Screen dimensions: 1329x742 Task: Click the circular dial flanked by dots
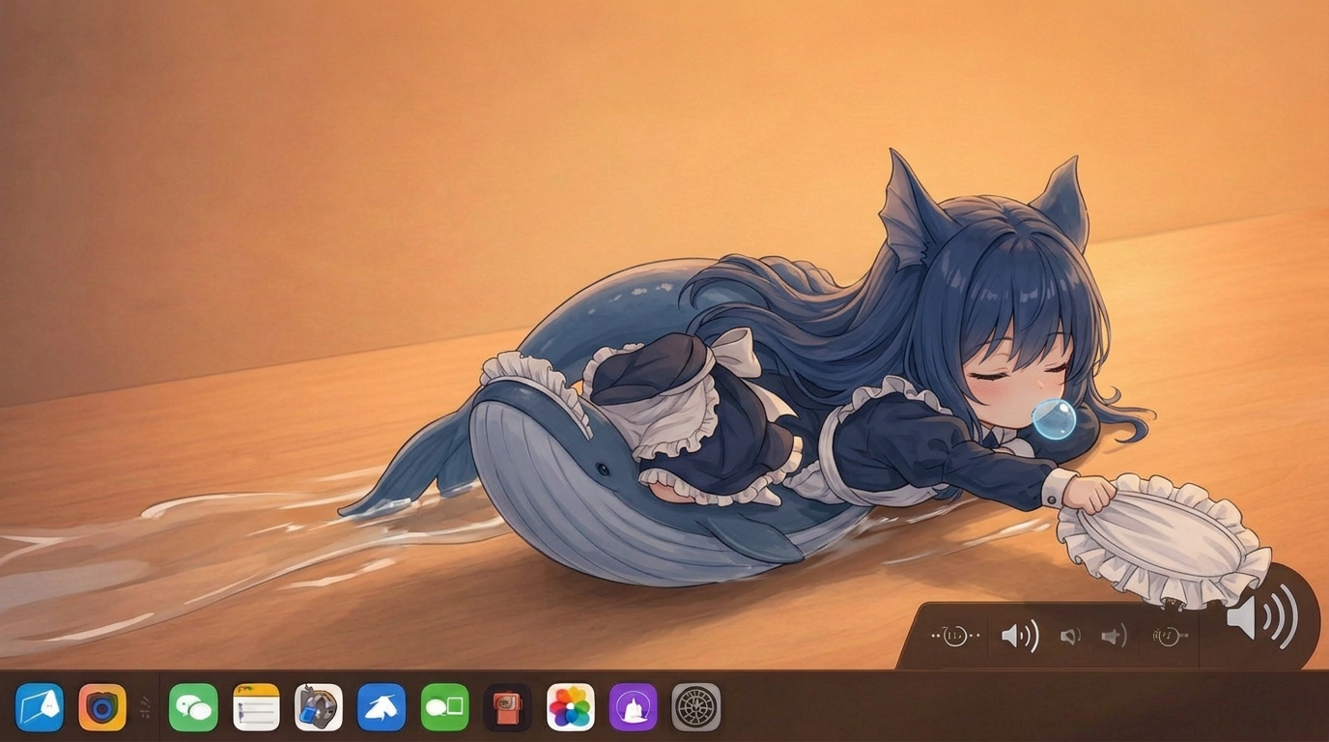click(955, 636)
